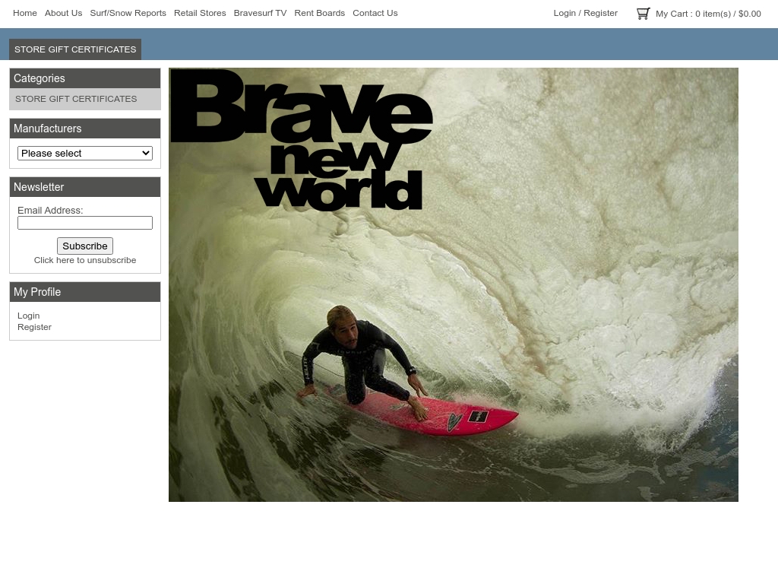Select the Store Gift Certificates tab in blue bar
The height and width of the screenshot is (584, 778).
coord(75,49)
